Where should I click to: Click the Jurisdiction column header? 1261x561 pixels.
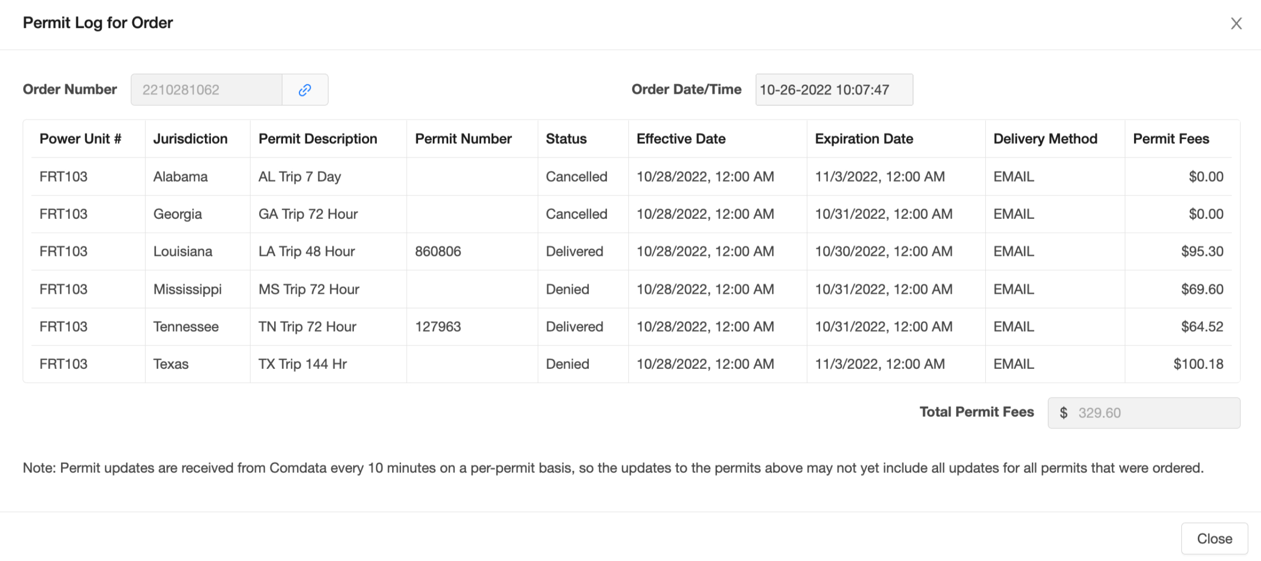(190, 139)
